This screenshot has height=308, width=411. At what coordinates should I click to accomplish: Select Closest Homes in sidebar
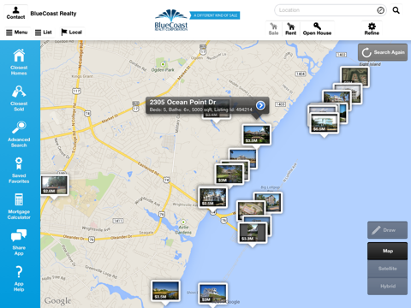point(19,62)
